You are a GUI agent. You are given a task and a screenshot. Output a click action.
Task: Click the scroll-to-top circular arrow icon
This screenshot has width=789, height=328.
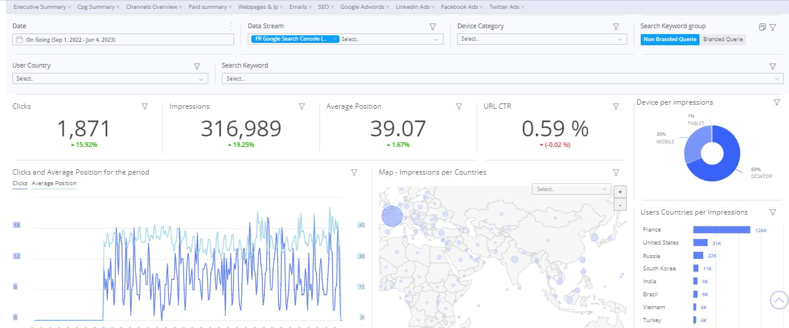779,300
